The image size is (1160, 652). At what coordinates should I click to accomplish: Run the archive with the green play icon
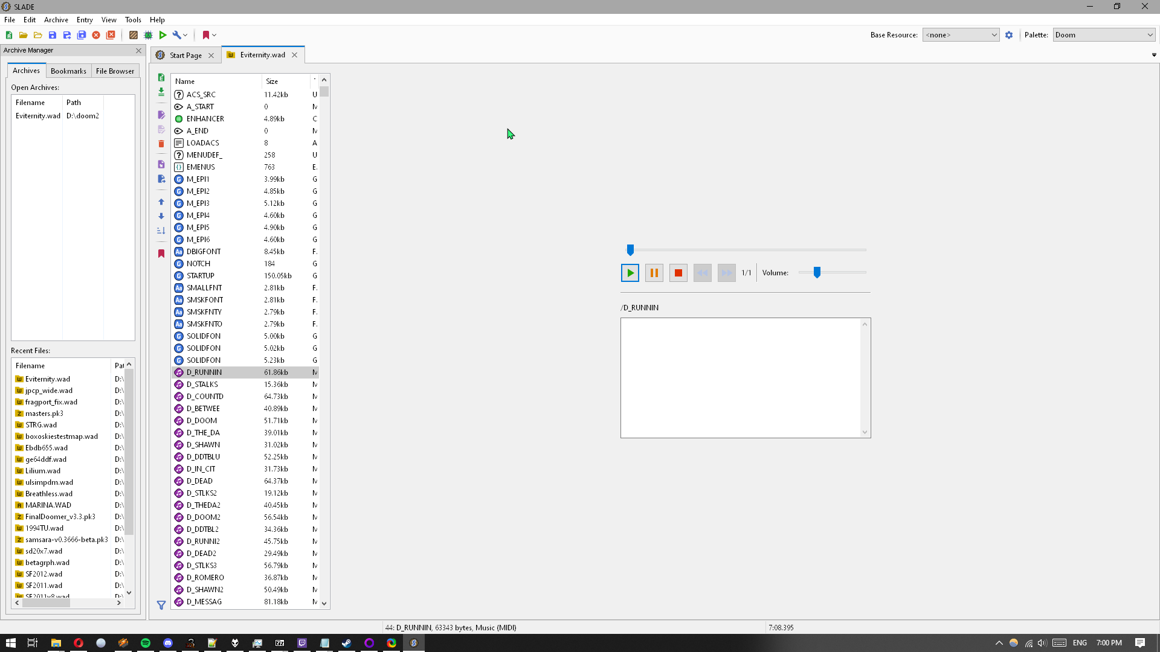163,35
